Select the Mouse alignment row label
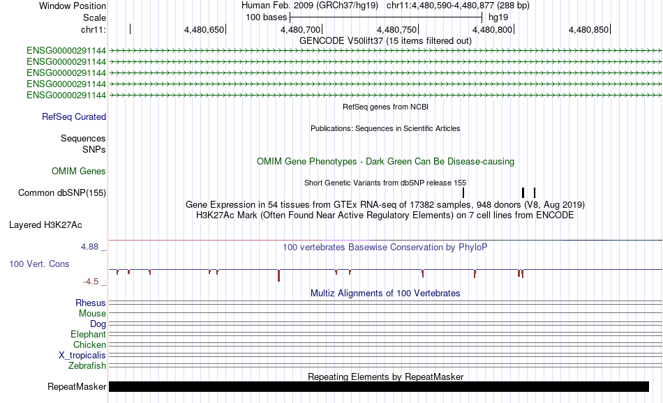This screenshot has height=403, width=663. pyautogui.click(x=92, y=314)
